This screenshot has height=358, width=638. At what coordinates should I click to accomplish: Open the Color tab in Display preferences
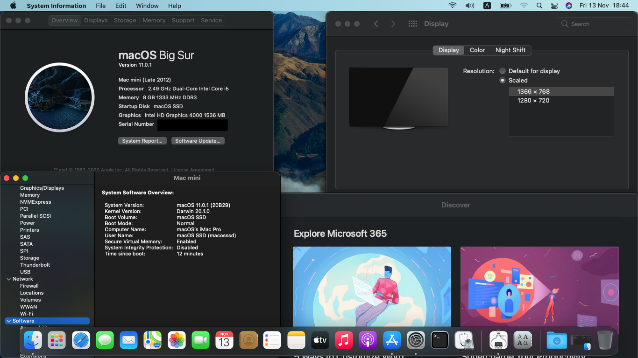[477, 50]
